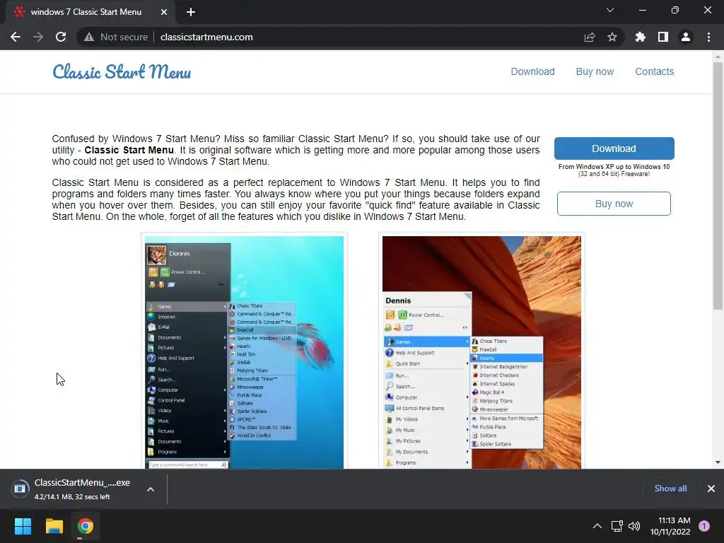Click the Classic Start Menu site logo
The width and height of the screenshot is (724, 543).
122,72
